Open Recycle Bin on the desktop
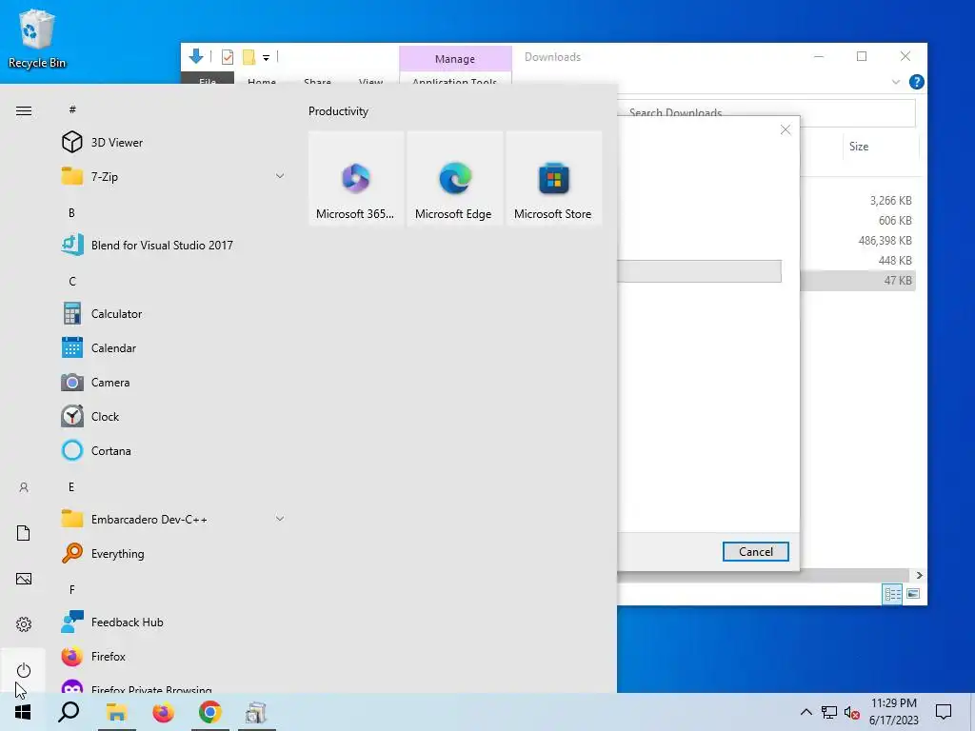 (x=37, y=38)
